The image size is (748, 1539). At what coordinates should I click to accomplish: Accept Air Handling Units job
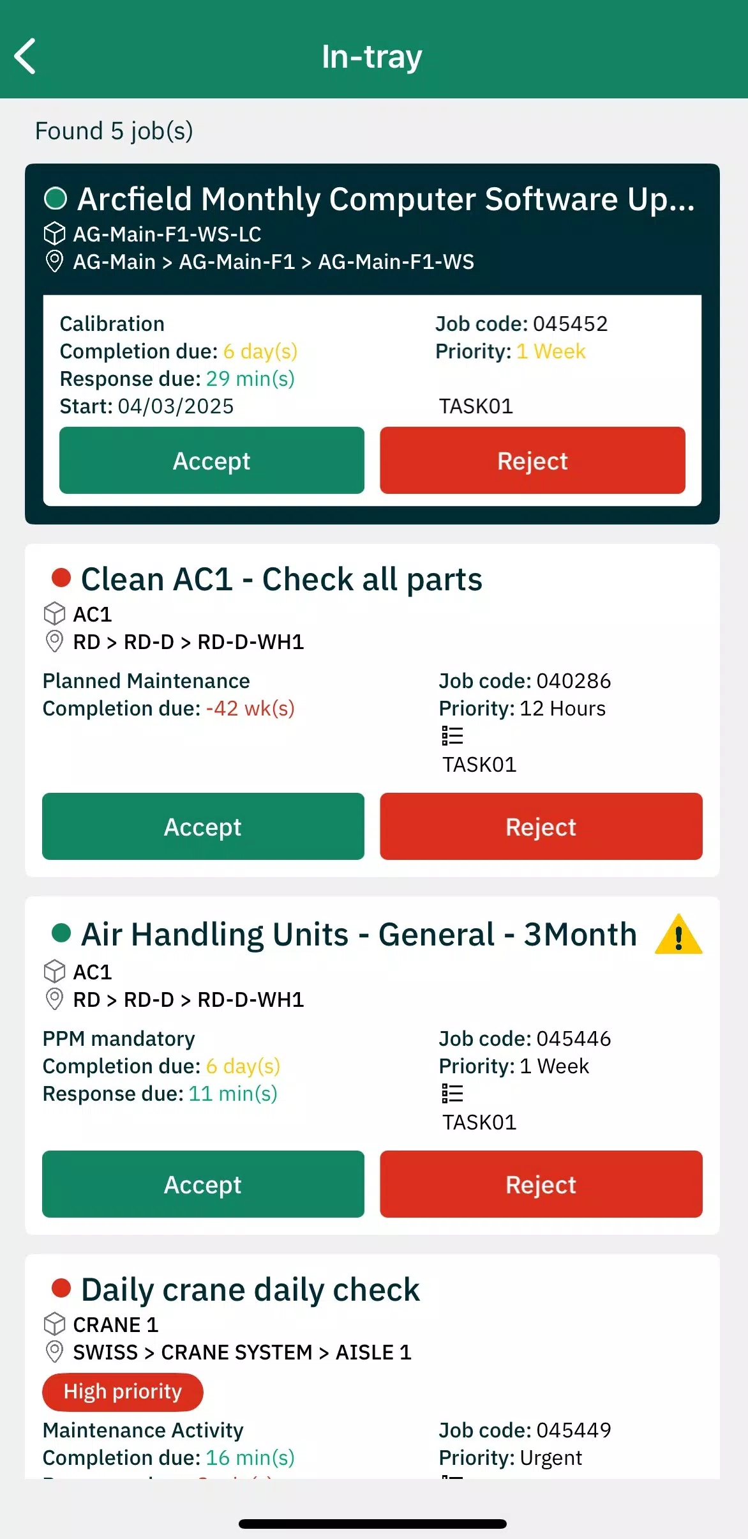pos(203,1184)
